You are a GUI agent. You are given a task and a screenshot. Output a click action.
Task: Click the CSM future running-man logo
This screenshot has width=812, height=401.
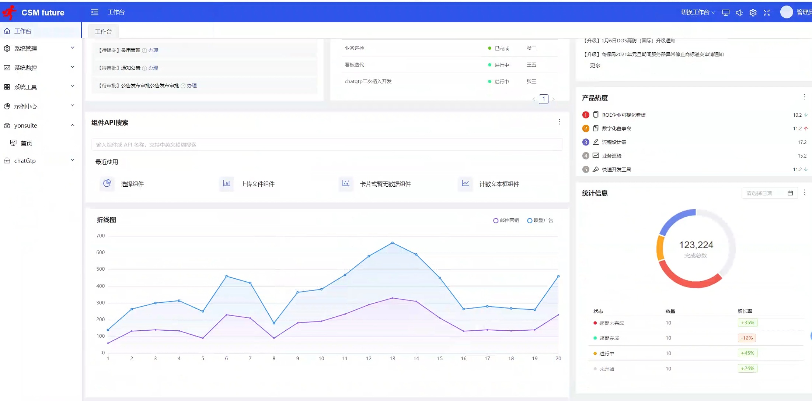(9, 13)
